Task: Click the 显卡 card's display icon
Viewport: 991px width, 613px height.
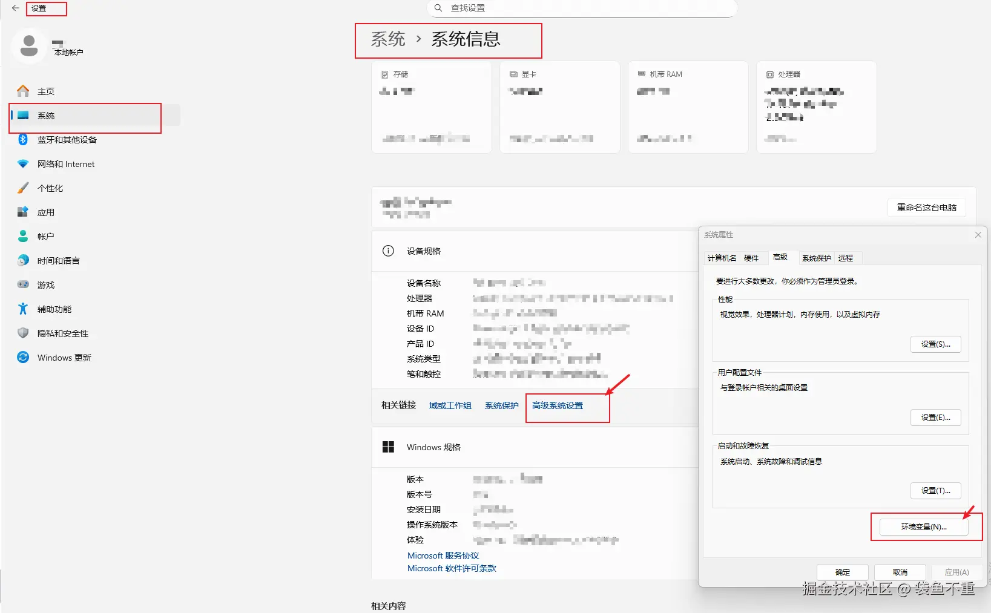Action: pyautogui.click(x=513, y=74)
